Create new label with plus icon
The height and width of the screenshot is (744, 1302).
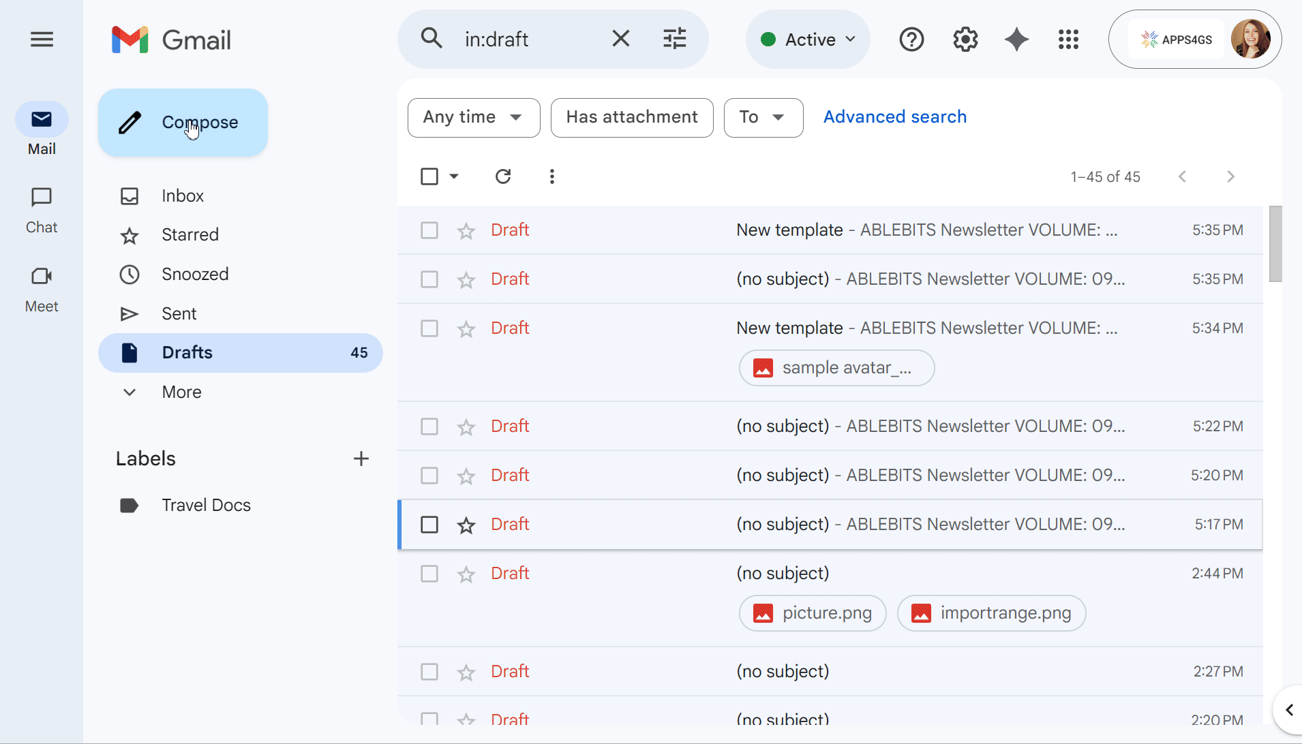point(361,459)
